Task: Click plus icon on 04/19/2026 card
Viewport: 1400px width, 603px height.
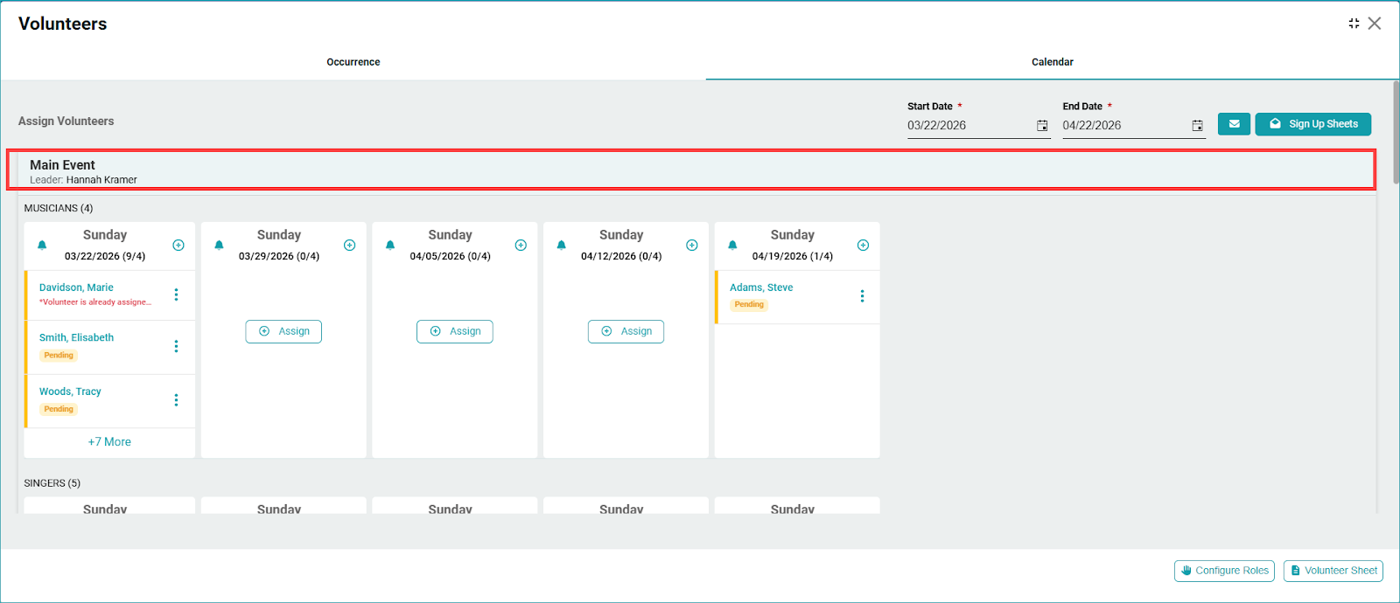Action: tap(863, 246)
